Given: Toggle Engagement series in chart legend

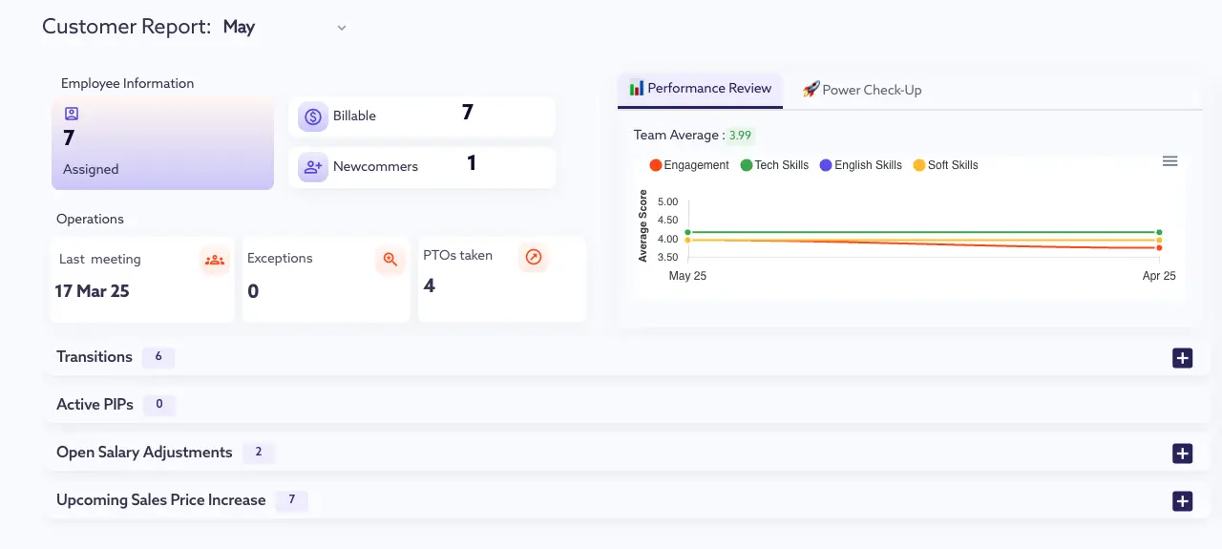Looking at the screenshot, I should tap(688, 165).
